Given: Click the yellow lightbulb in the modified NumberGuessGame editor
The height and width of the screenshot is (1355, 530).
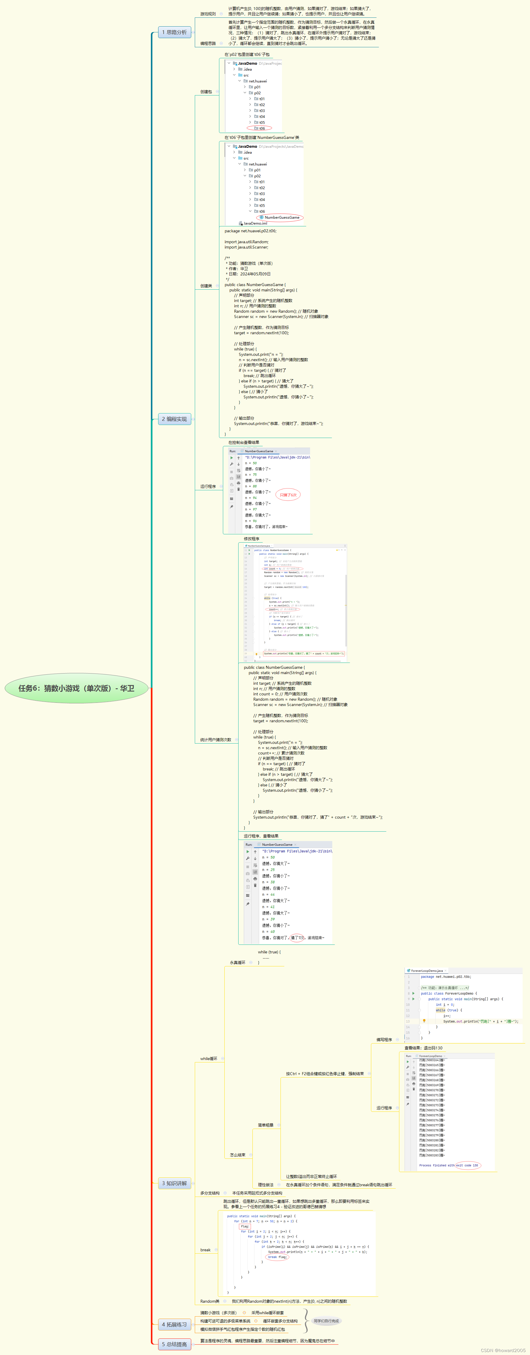Looking at the screenshot, I should click(x=256, y=654).
